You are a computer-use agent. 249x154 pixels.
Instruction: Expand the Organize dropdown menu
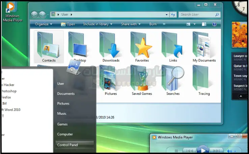pyautogui.click(x=44, y=24)
